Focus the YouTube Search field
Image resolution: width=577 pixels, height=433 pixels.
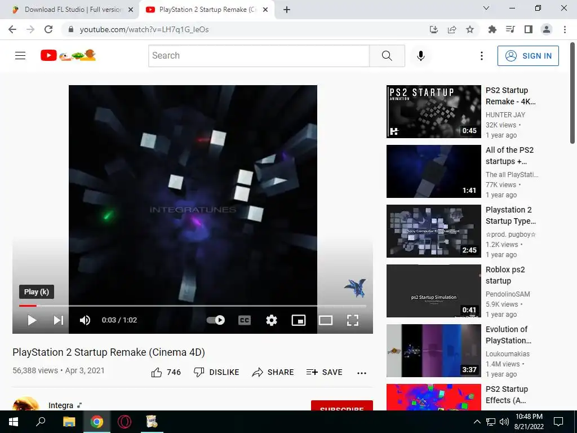pos(259,56)
